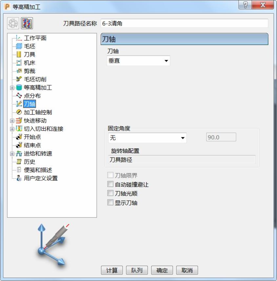Select the 工作平面 workplane icon
This screenshot has height=281, width=277.
[19, 38]
